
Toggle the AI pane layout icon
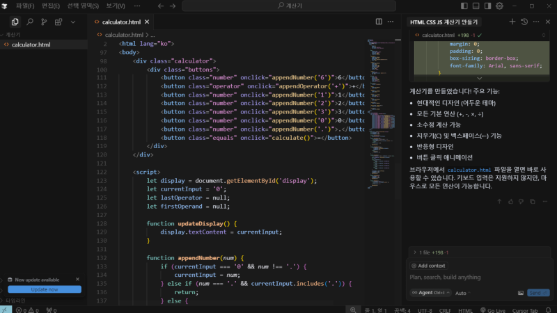(x=488, y=6)
